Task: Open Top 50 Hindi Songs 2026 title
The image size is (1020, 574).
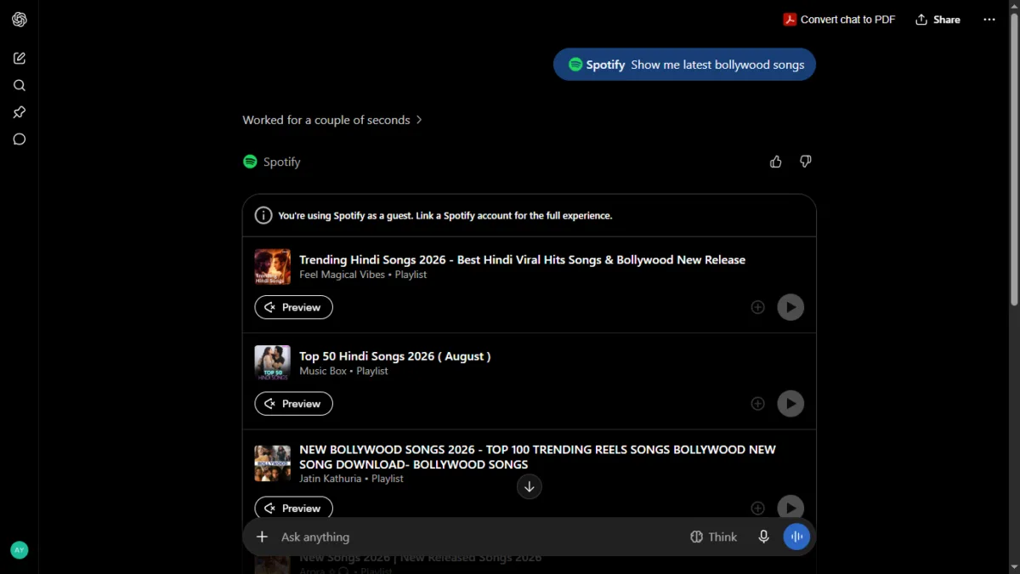Action: 395,355
